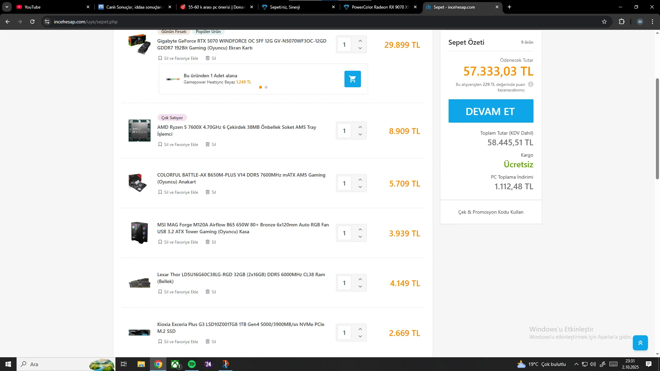660x371 pixels.
Task: Open Çek & Promosyon Kodu Kullan link
Action: pos(491,212)
